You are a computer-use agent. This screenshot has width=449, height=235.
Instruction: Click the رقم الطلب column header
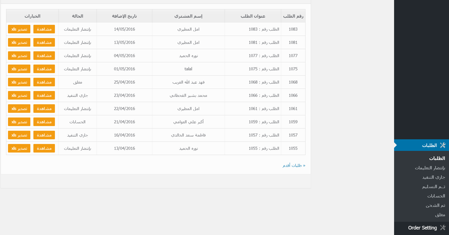point(293,16)
